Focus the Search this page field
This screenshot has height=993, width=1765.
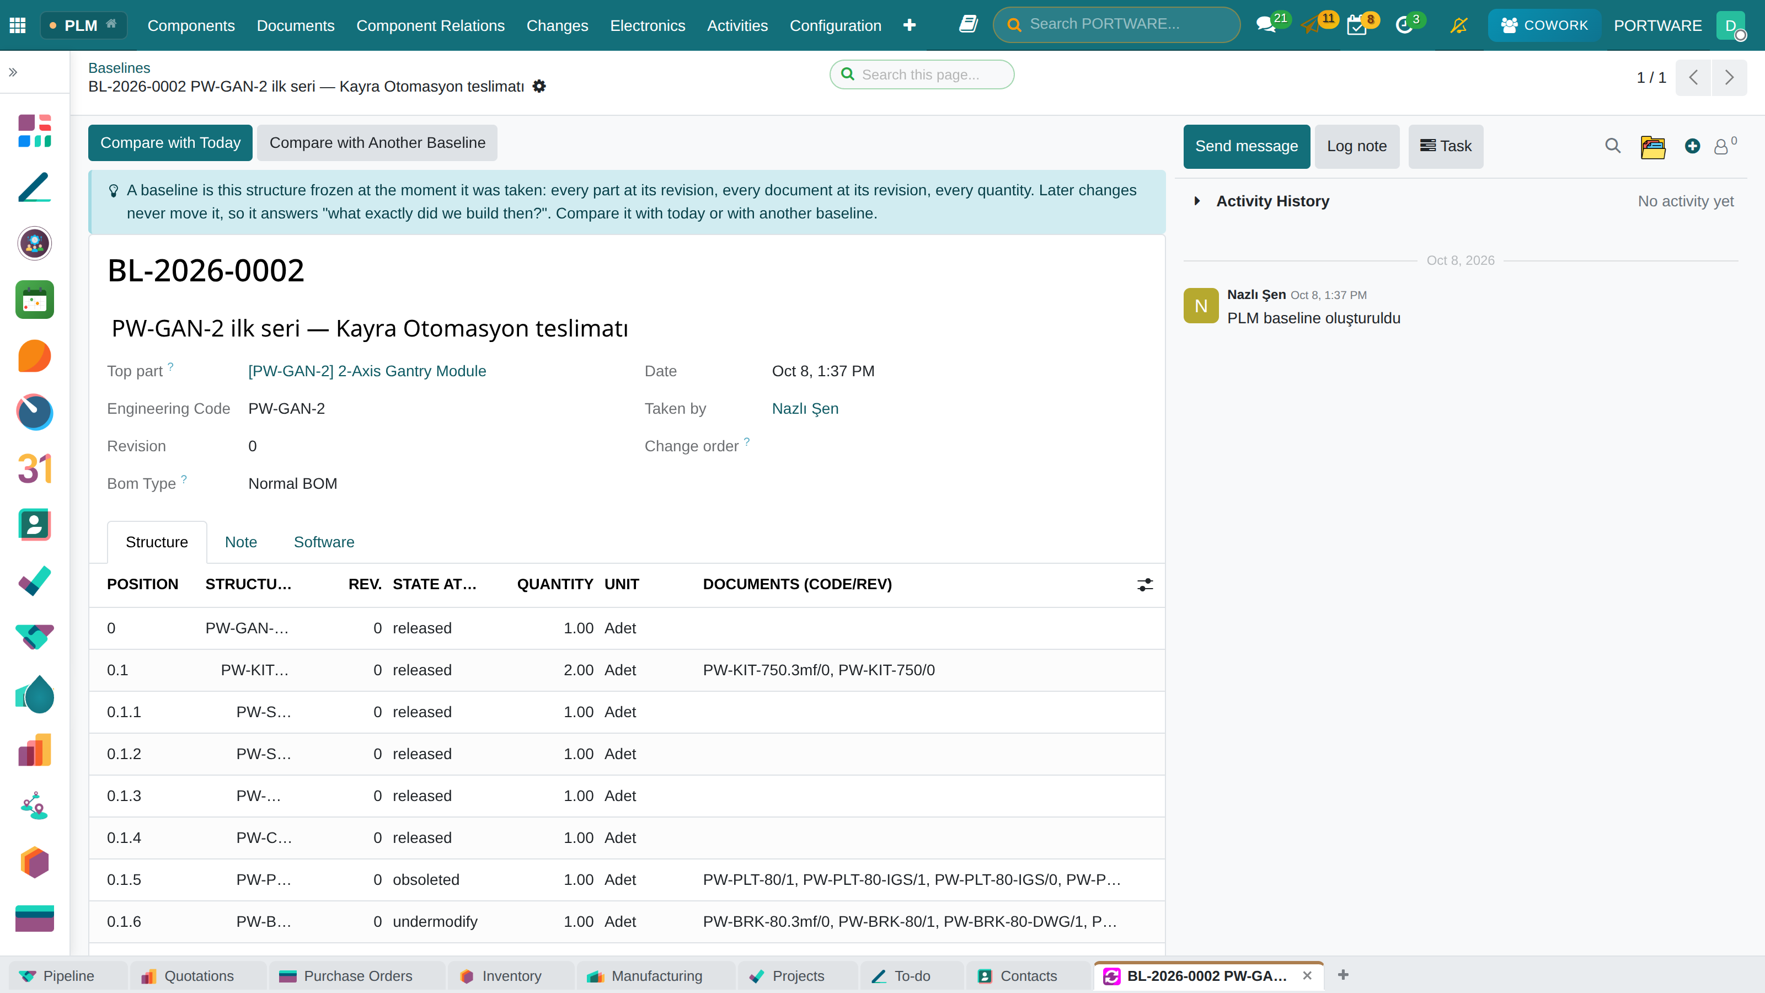coord(922,74)
